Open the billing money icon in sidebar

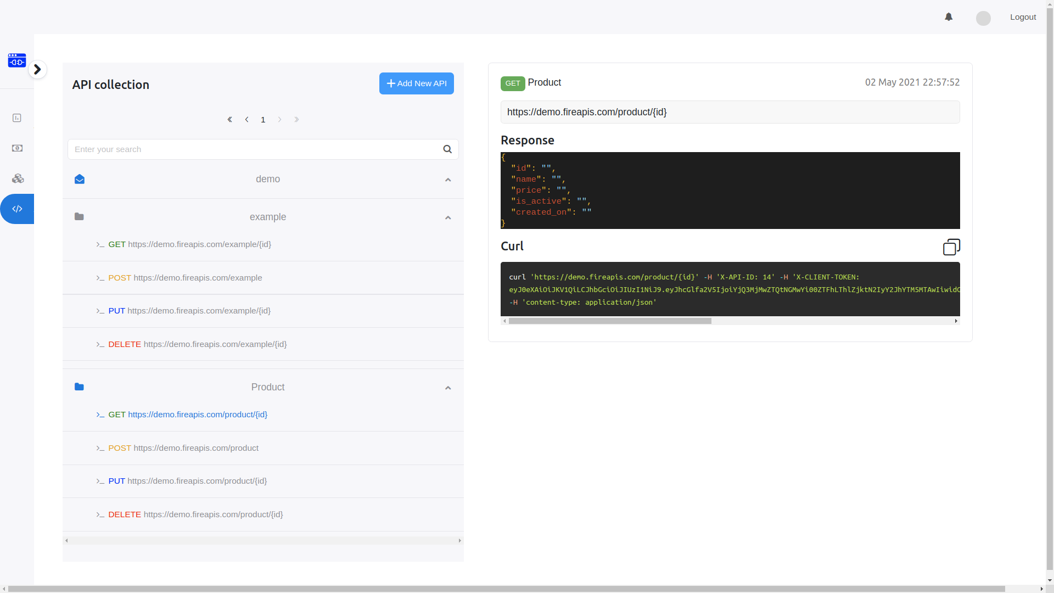click(17, 148)
